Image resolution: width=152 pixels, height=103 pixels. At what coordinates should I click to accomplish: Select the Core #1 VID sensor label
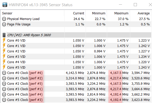click(x=16, y=46)
